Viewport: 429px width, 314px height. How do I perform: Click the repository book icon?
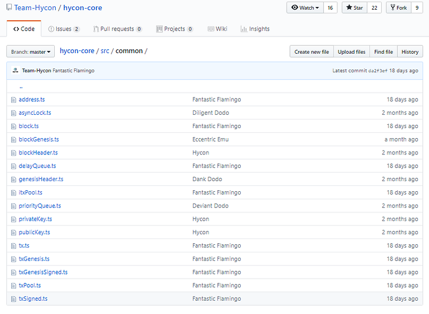[x=9, y=7]
